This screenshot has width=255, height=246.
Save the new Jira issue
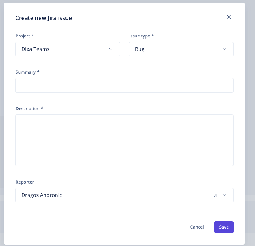point(224,227)
